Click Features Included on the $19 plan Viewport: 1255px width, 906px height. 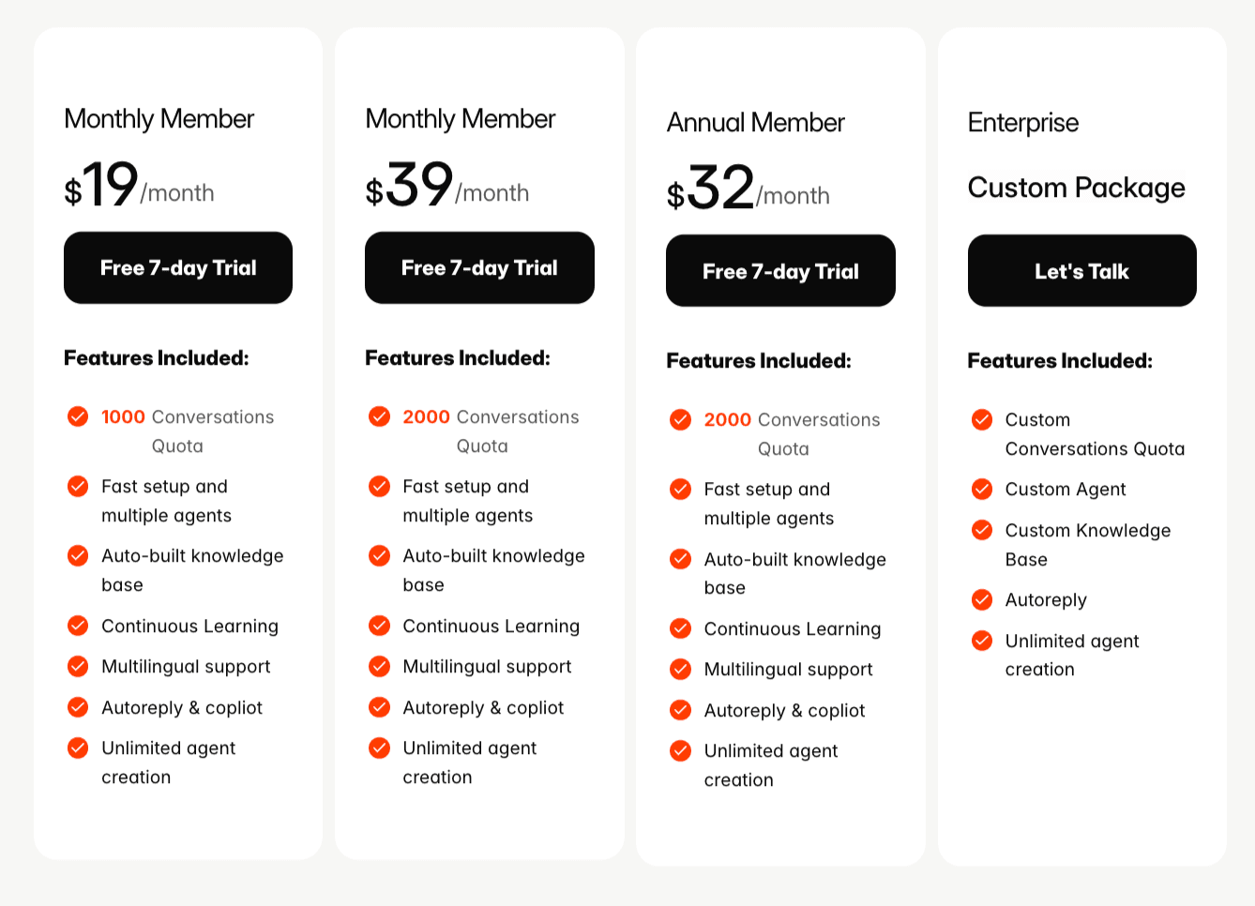click(156, 357)
